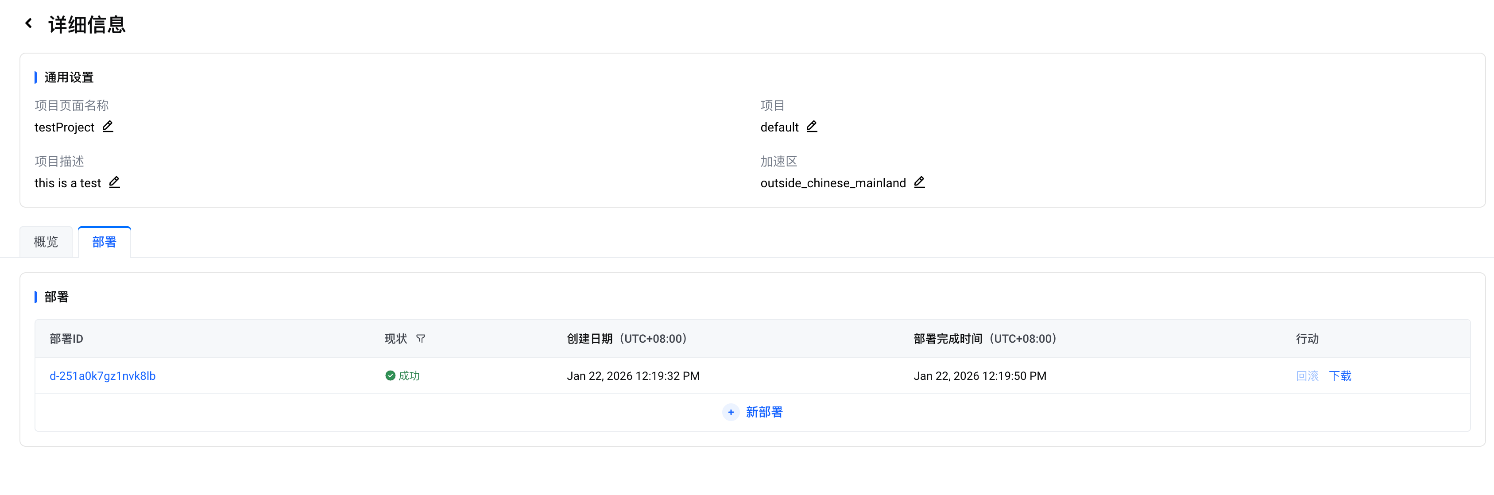Screen dimensions: 1494x495
Task: Click 回滚 rollback action
Action: (1307, 375)
